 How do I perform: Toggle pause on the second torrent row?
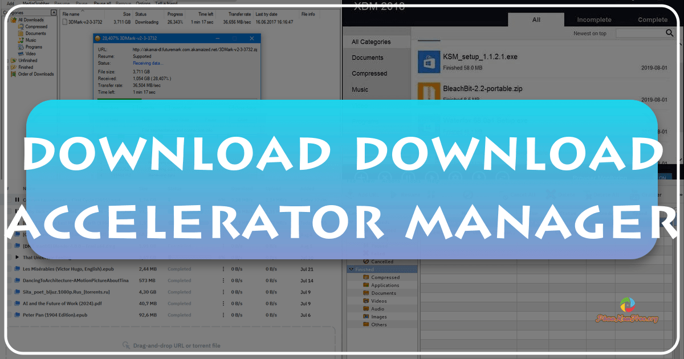pos(17,211)
